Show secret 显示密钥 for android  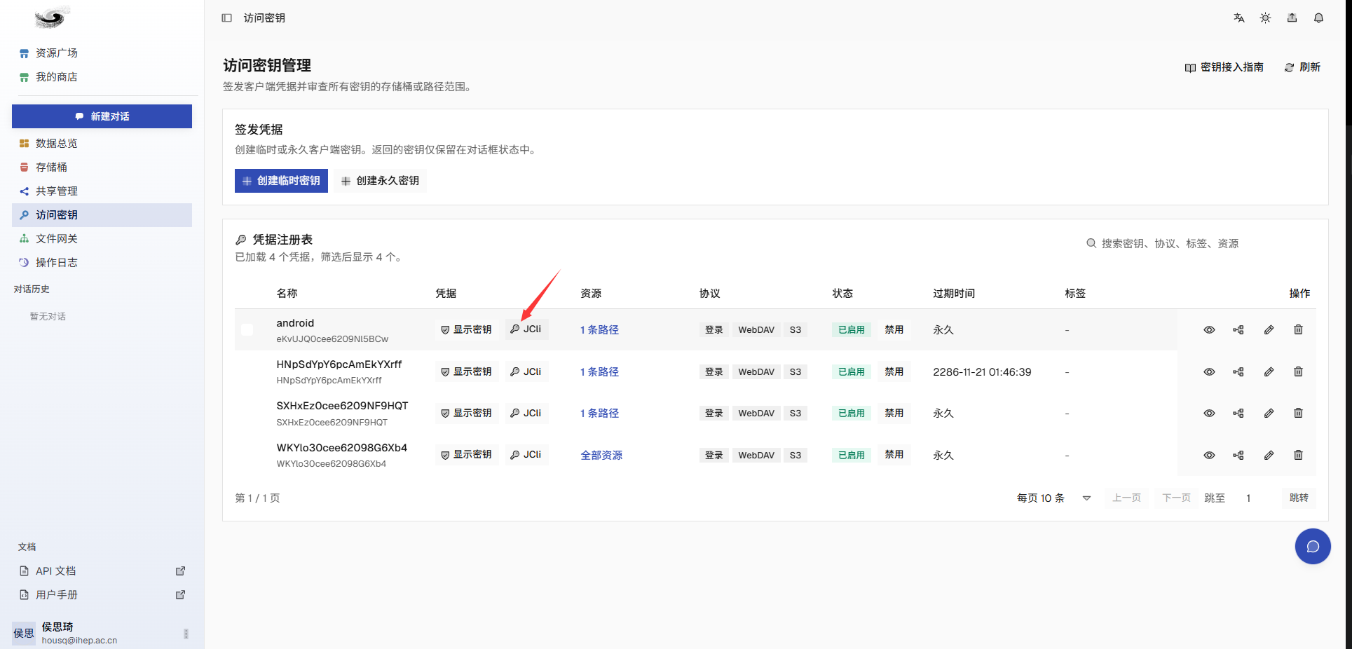tap(467, 329)
